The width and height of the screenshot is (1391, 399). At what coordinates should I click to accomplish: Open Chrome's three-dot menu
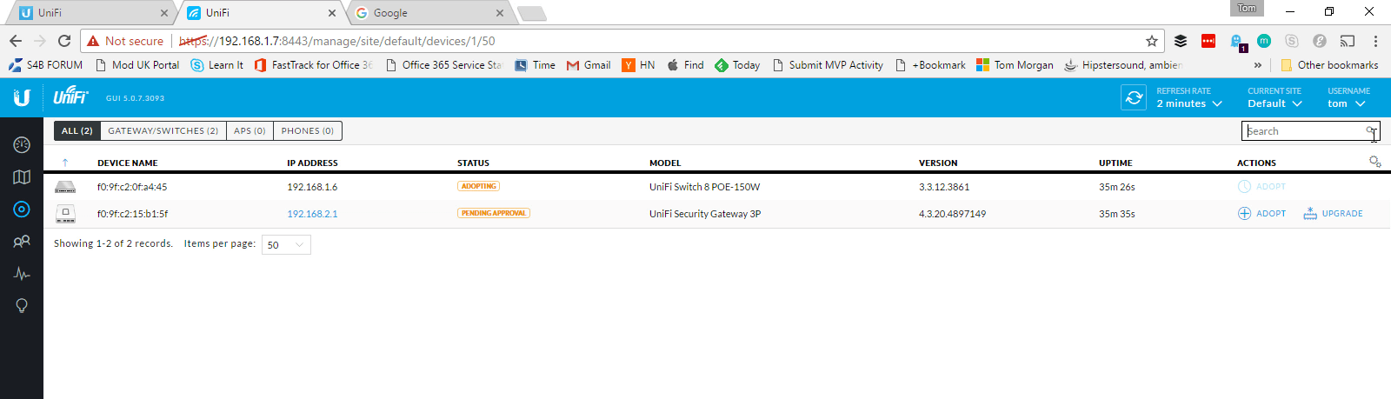click(1375, 41)
